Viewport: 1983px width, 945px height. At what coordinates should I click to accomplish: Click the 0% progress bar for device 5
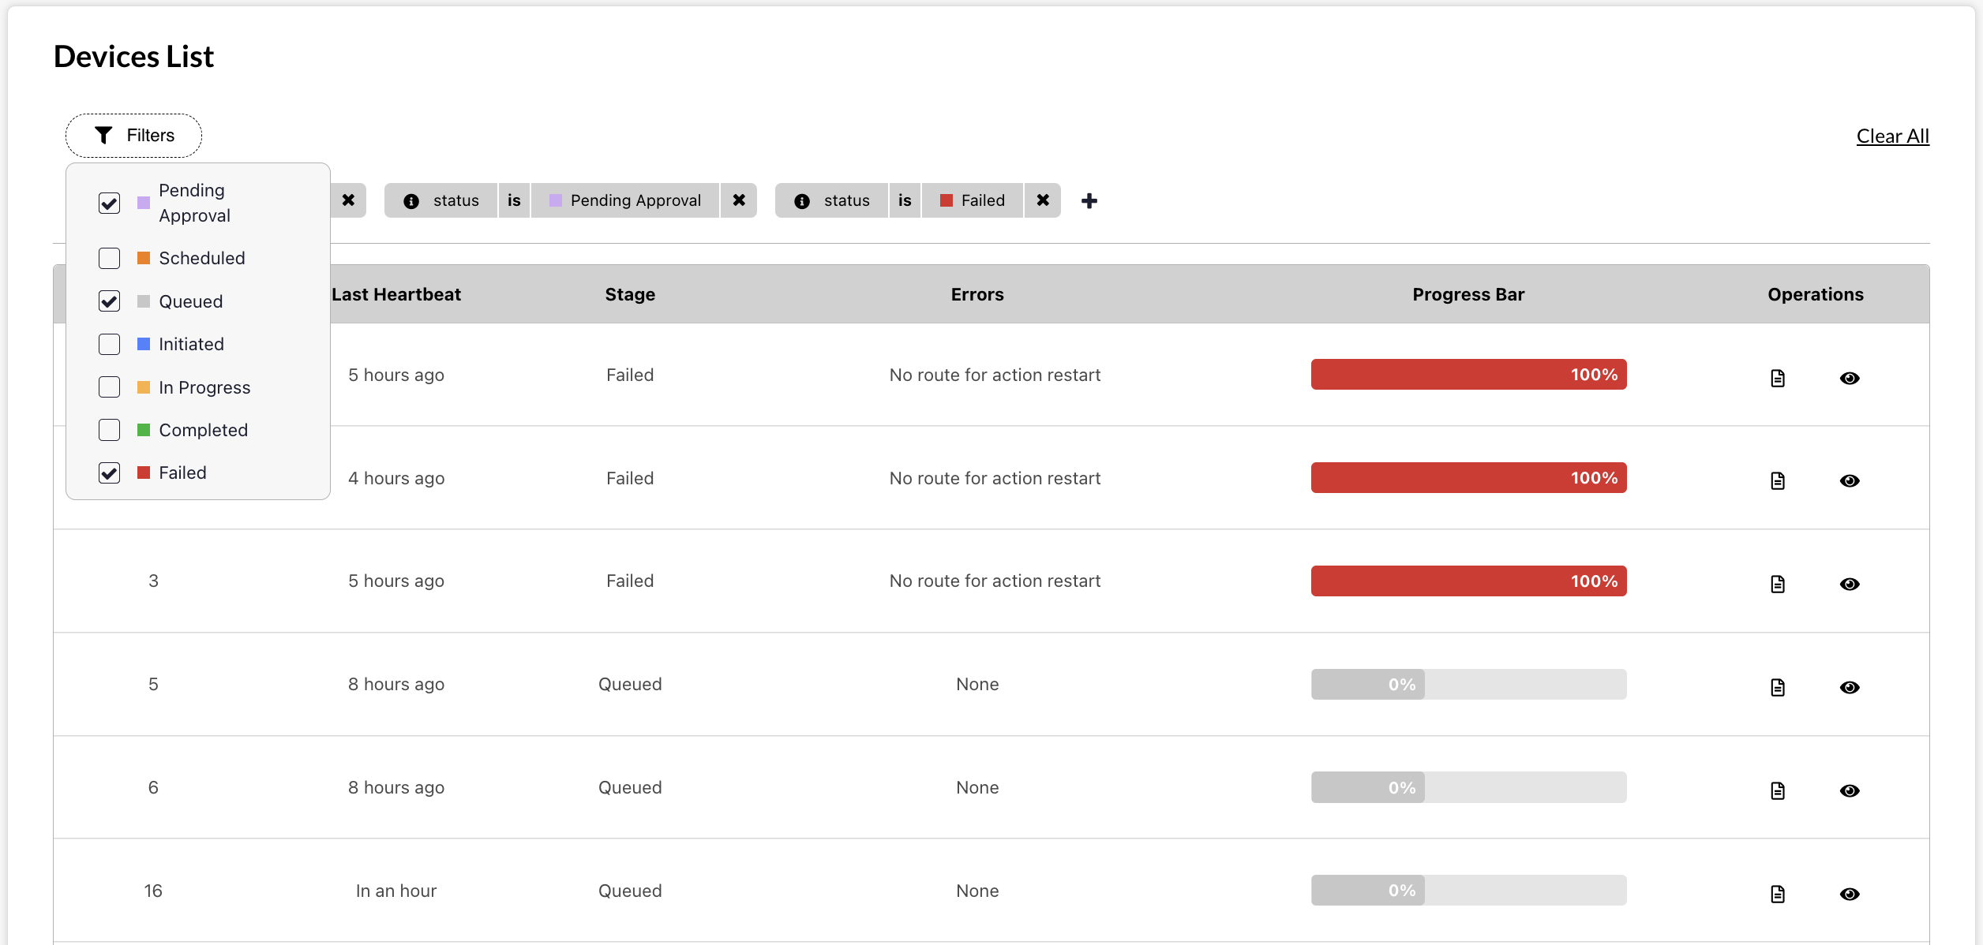click(x=1468, y=685)
